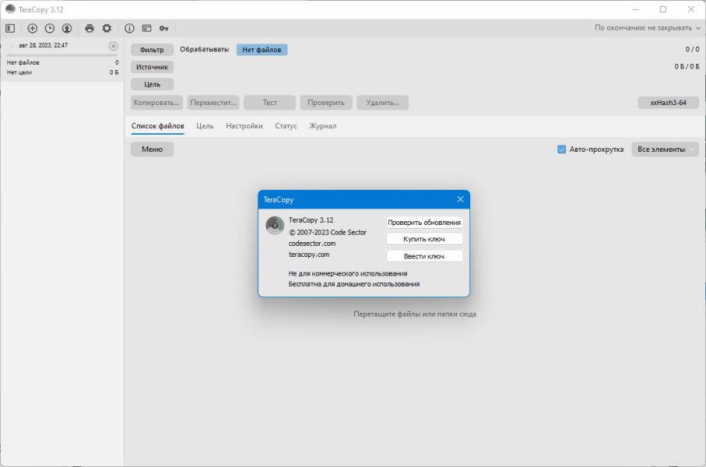
Task: Toggle the Авто-прокрутка checkbox
Action: tap(561, 149)
